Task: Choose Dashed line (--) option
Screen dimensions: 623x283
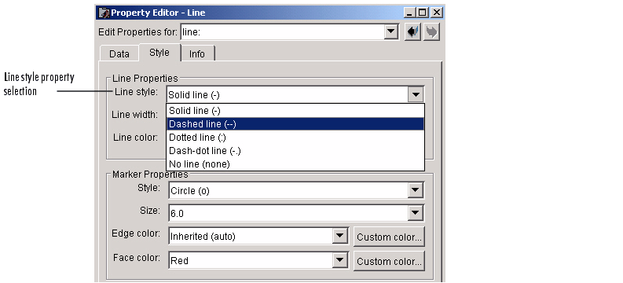Action: pyautogui.click(x=295, y=124)
